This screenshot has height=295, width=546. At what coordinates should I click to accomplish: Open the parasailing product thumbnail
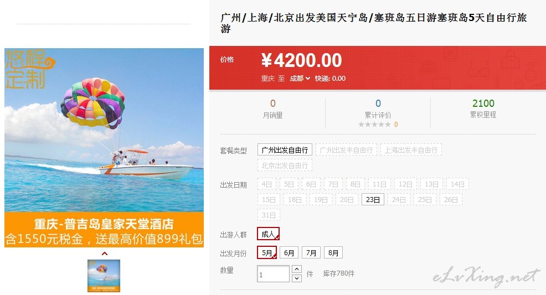click(104, 276)
